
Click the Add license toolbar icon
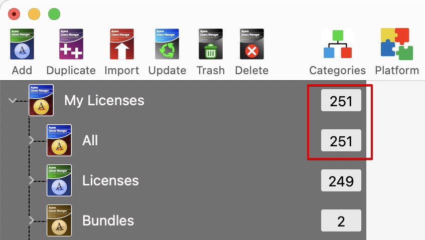[x=22, y=45]
